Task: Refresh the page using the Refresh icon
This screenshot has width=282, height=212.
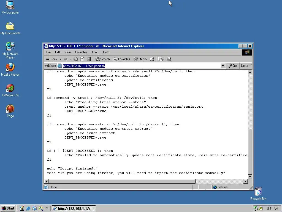Action: [x=82, y=59]
